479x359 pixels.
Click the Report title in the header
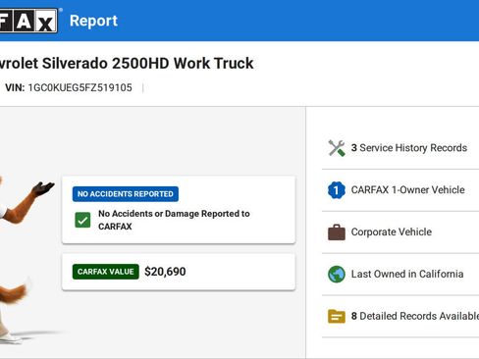[93, 21]
